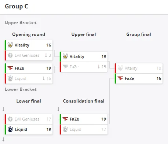
Task: Open the Vitality team in Group final
Action: coord(131,68)
